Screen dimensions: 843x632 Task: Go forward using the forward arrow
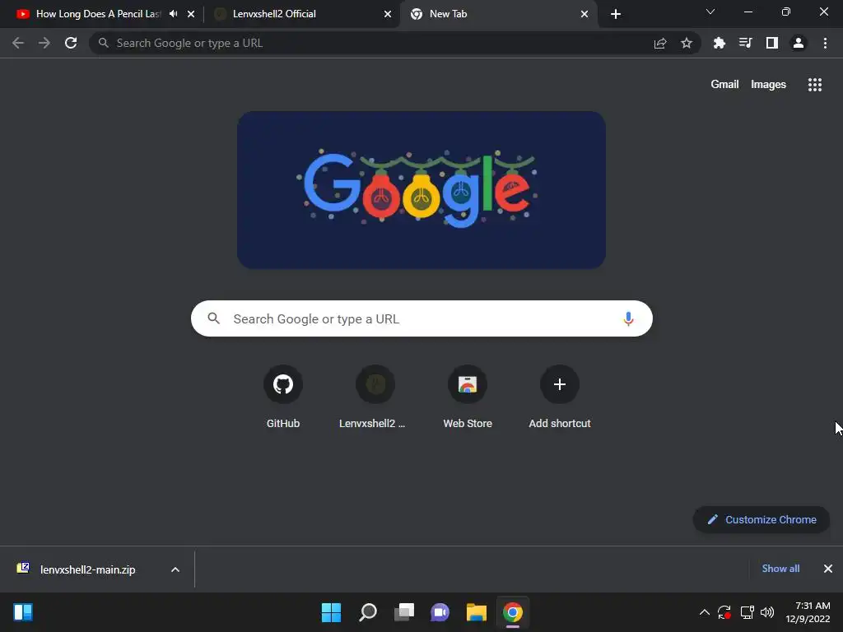coord(44,43)
